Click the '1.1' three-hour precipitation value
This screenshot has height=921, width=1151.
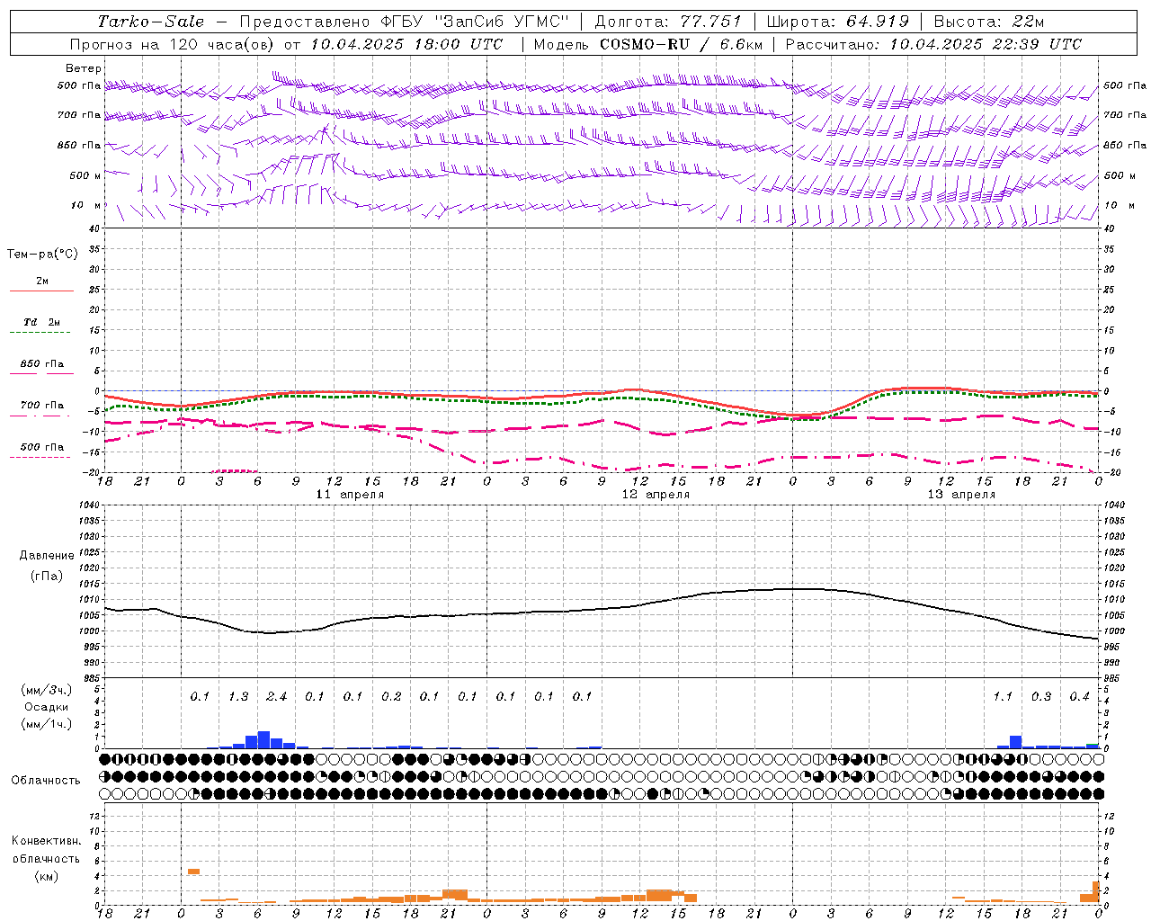1003,697
